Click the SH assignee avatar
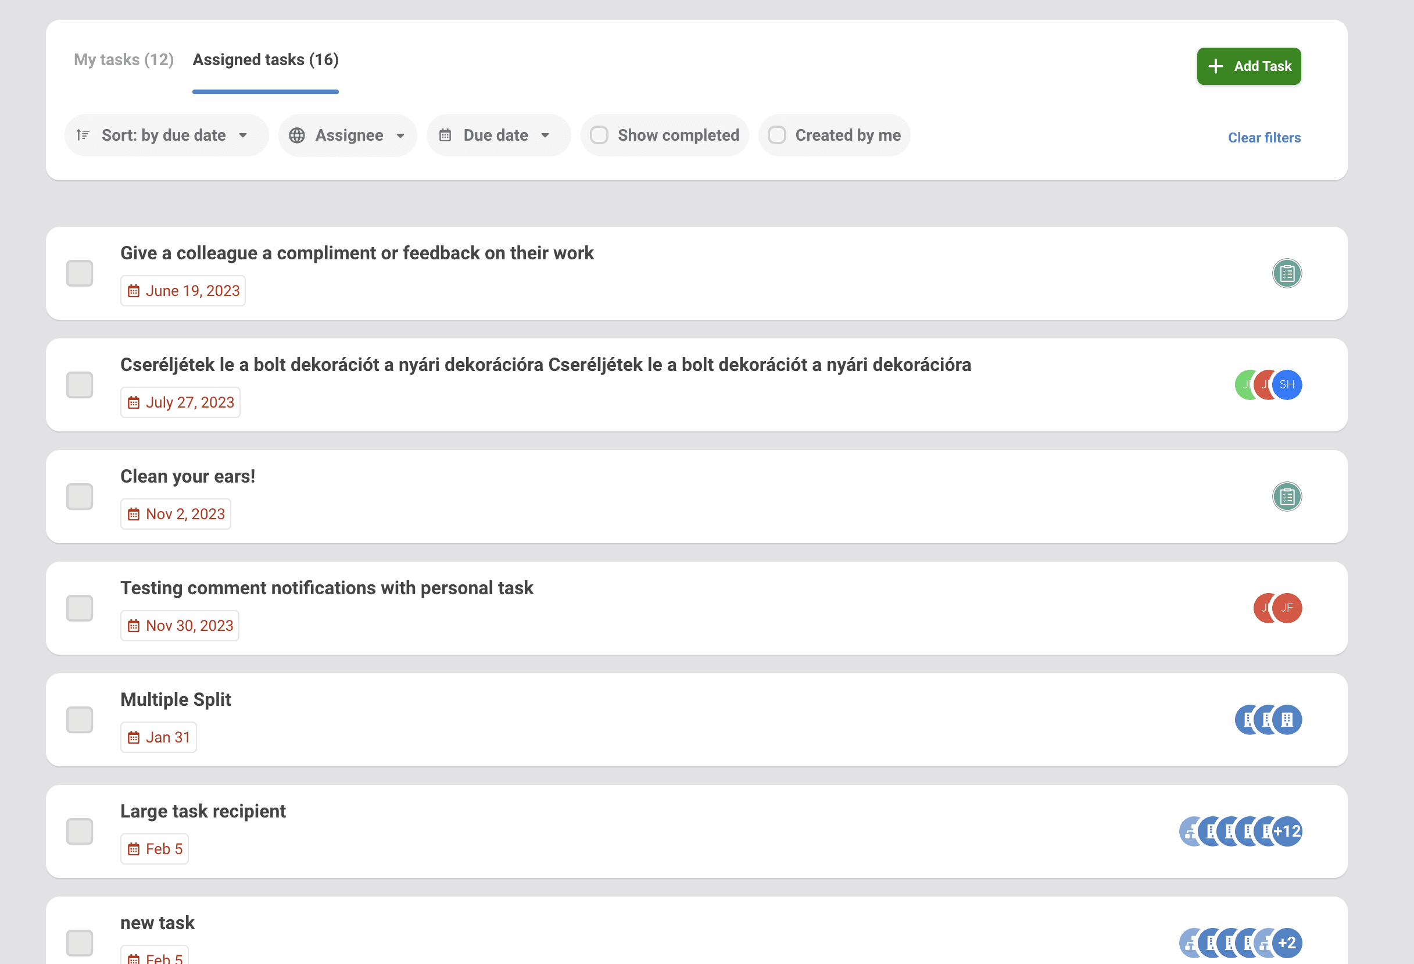The width and height of the screenshot is (1414, 964). click(x=1287, y=385)
